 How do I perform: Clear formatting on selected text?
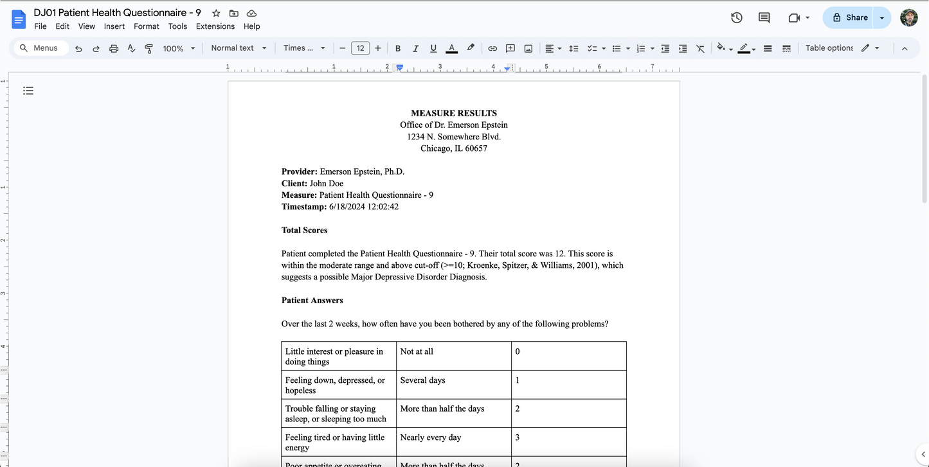click(x=700, y=48)
